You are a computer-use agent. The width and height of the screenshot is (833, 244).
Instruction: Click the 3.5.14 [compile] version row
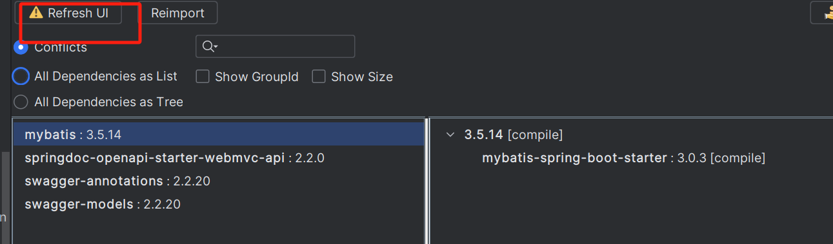click(x=514, y=135)
